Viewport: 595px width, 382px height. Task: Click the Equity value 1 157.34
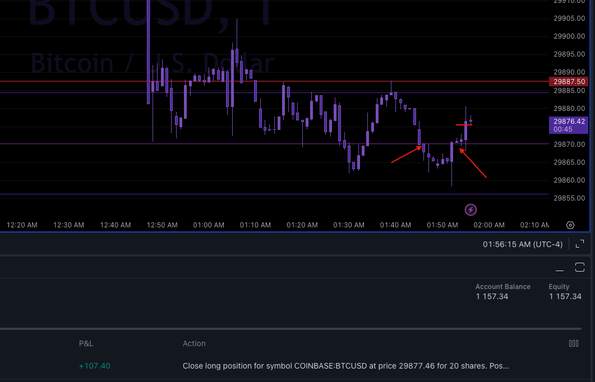(x=565, y=296)
